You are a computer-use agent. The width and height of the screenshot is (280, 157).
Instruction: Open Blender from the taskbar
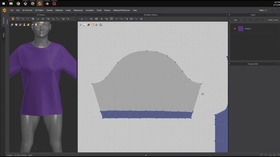(47, 3)
